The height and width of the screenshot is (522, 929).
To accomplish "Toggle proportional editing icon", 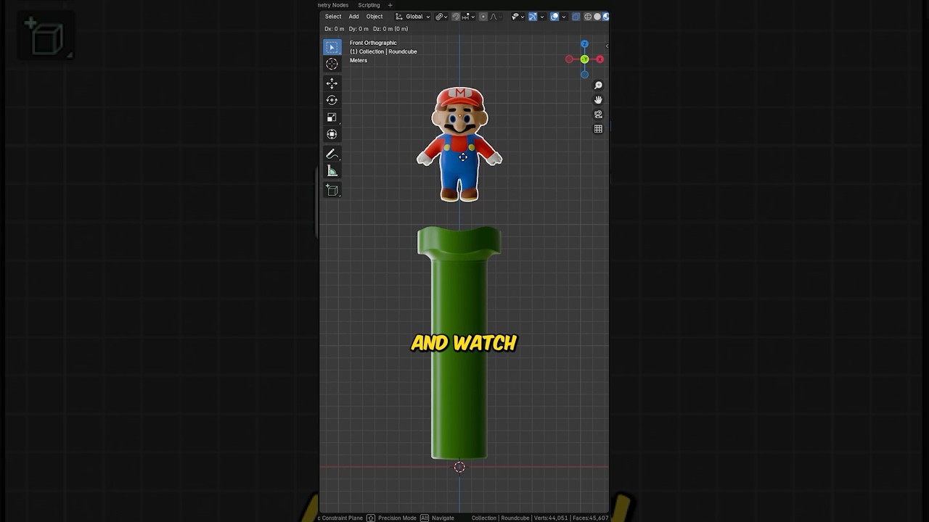I will (x=483, y=17).
